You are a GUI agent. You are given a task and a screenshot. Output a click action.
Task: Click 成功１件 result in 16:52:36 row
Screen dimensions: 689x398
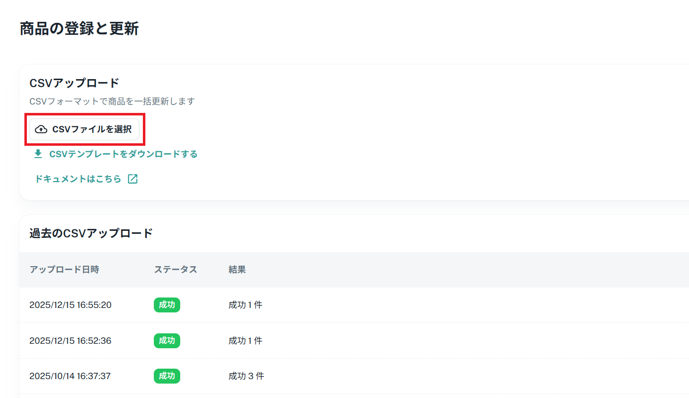click(245, 341)
